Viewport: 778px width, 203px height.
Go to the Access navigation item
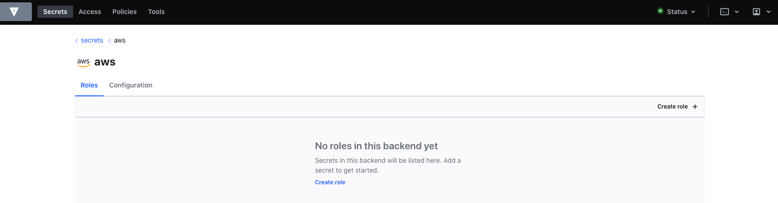tap(90, 12)
